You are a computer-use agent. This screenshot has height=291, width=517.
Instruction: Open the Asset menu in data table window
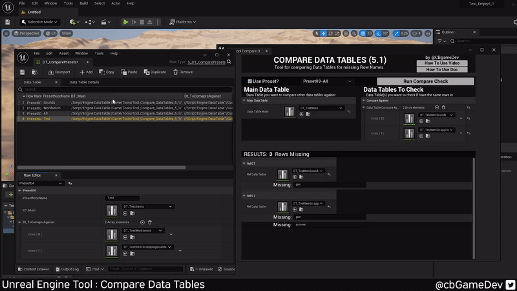(x=64, y=53)
